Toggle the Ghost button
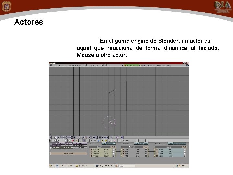 click(62, 143)
